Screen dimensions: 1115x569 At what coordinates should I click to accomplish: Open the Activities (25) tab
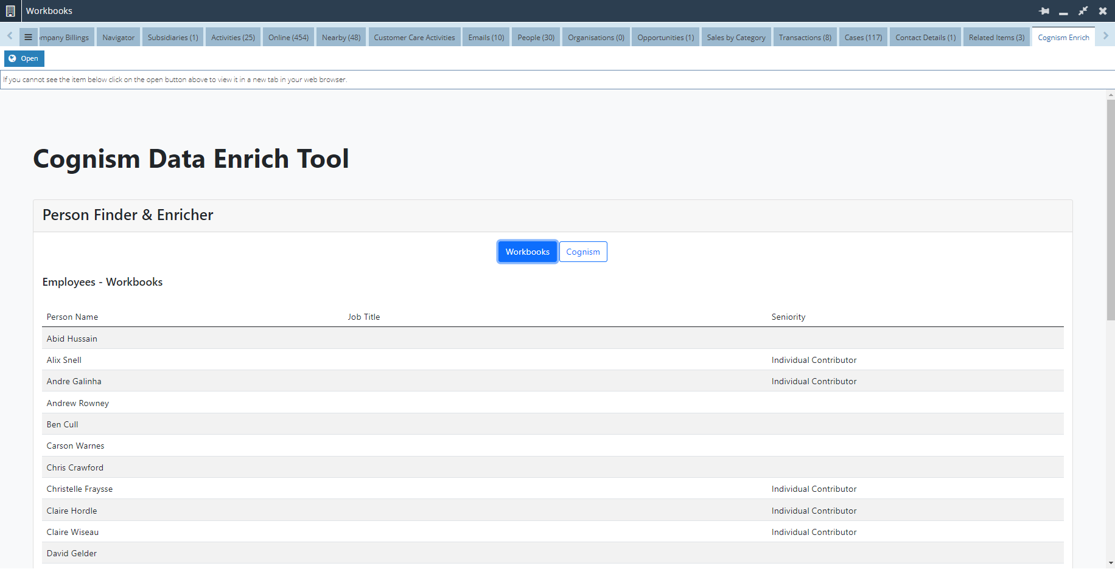tap(233, 37)
